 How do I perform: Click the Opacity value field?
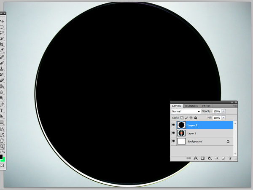[x=217, y=111]
